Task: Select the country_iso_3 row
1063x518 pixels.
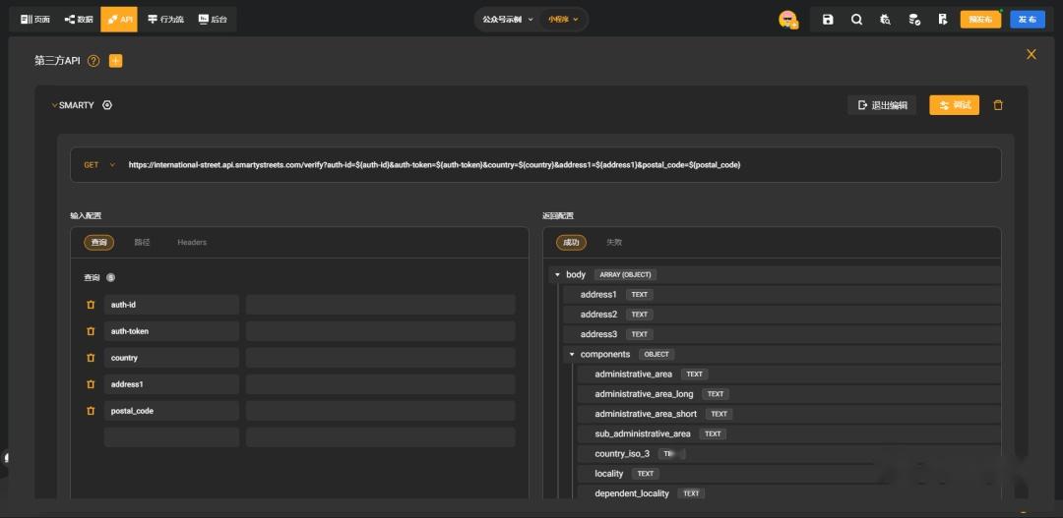Action: click(x=789, y=454)
